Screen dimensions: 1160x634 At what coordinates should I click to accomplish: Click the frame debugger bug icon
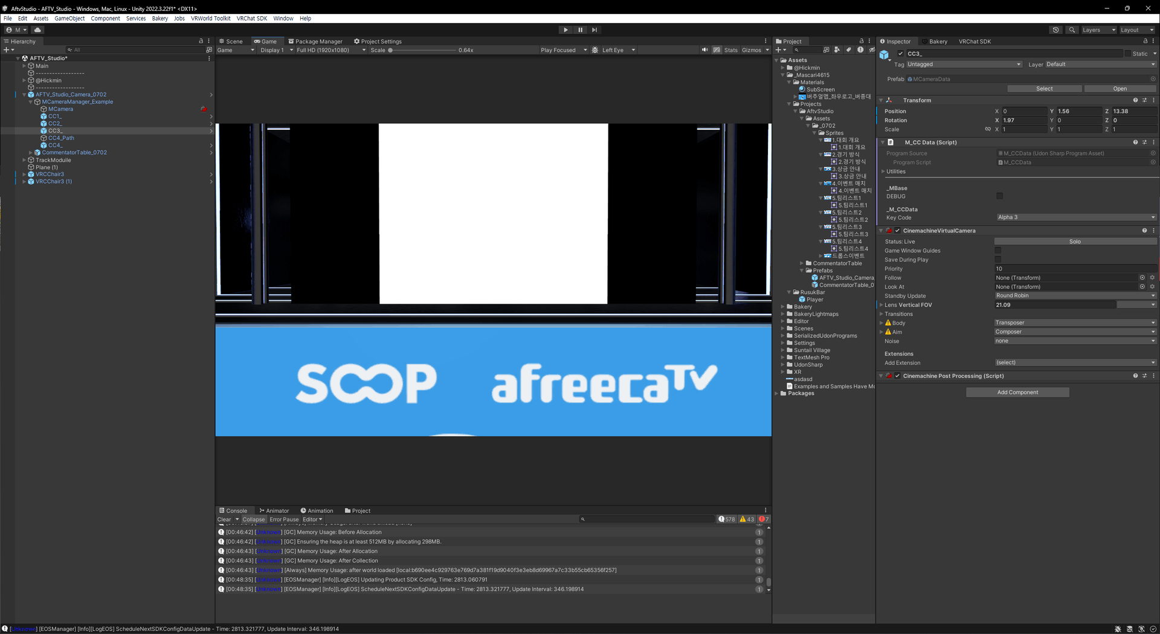tap(595, 50)
